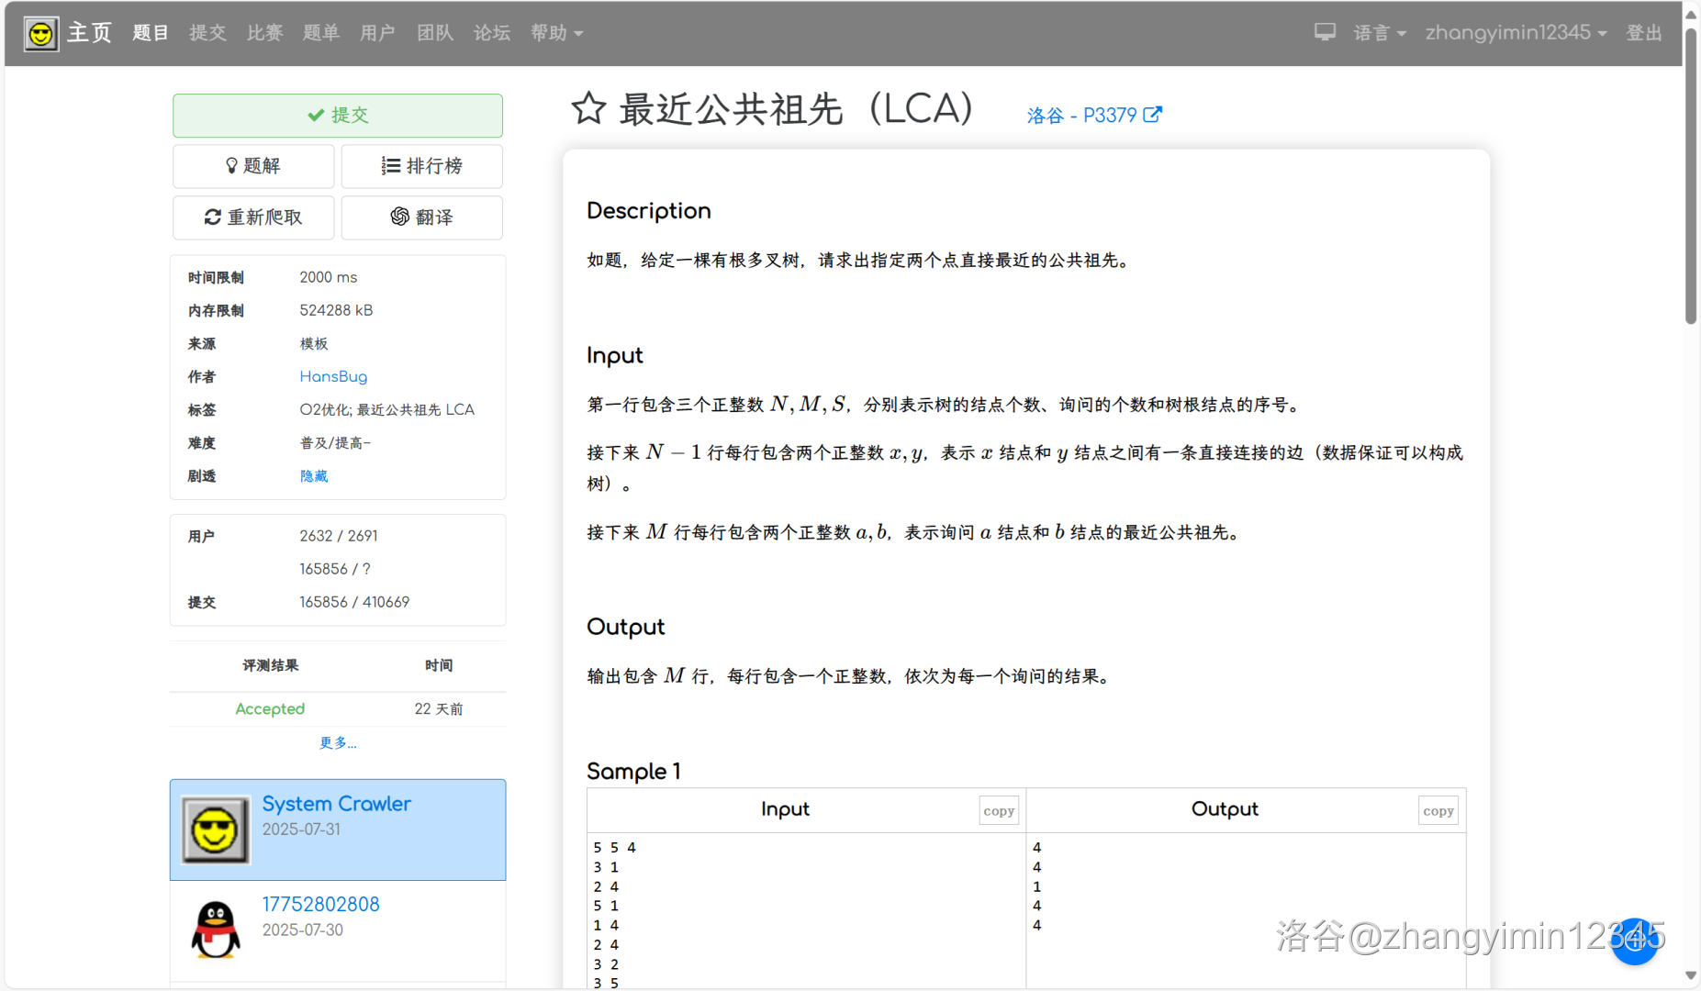1701x991 pixels.
Task: Click the monitor display icon in navbar
Action: tap(1324, 33)
